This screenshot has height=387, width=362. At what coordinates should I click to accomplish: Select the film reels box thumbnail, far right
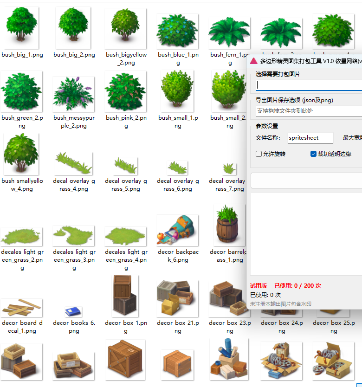pyautogui.click(x=333, y=361)
